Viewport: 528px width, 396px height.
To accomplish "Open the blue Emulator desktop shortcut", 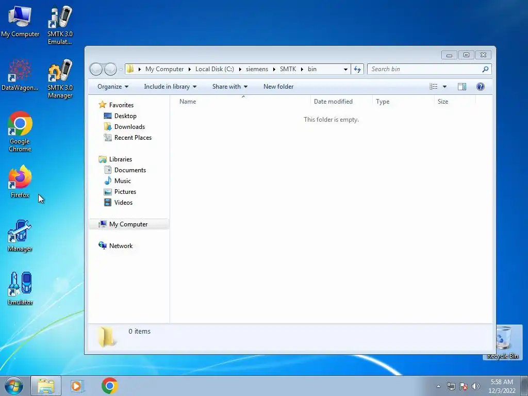I will (20, 289).
